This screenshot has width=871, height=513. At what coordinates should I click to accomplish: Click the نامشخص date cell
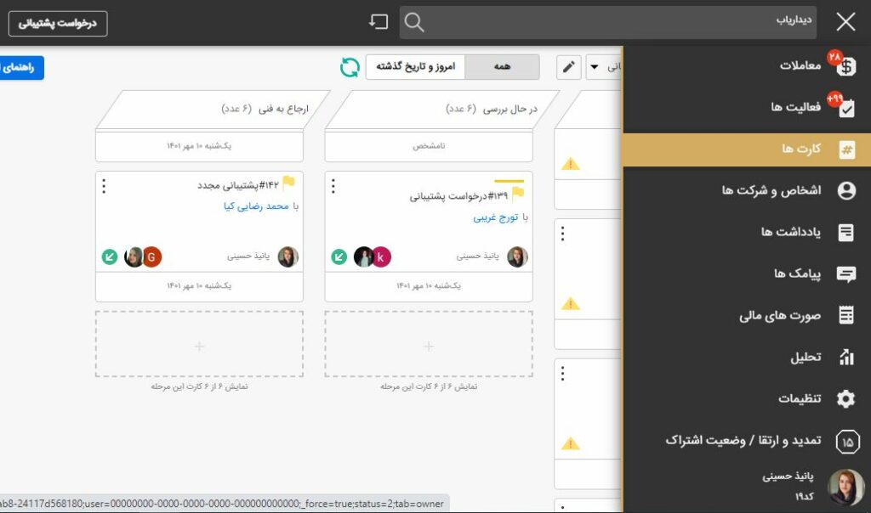[x=429, y=146]
